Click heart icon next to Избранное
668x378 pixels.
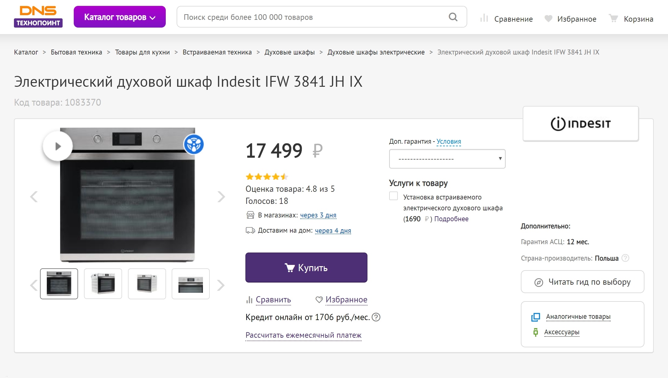click(x=319, y=300)
